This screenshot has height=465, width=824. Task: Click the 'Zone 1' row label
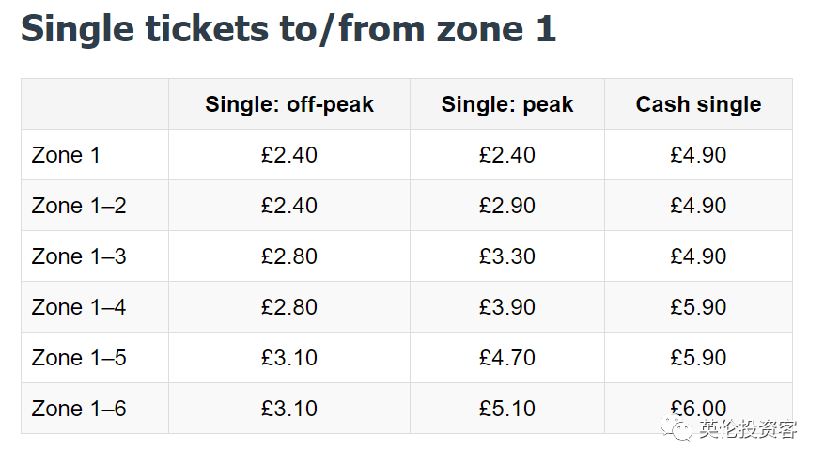pos(66,155)
